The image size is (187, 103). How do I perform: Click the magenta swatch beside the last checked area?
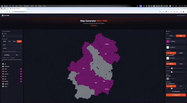click(x=21, y=81)
